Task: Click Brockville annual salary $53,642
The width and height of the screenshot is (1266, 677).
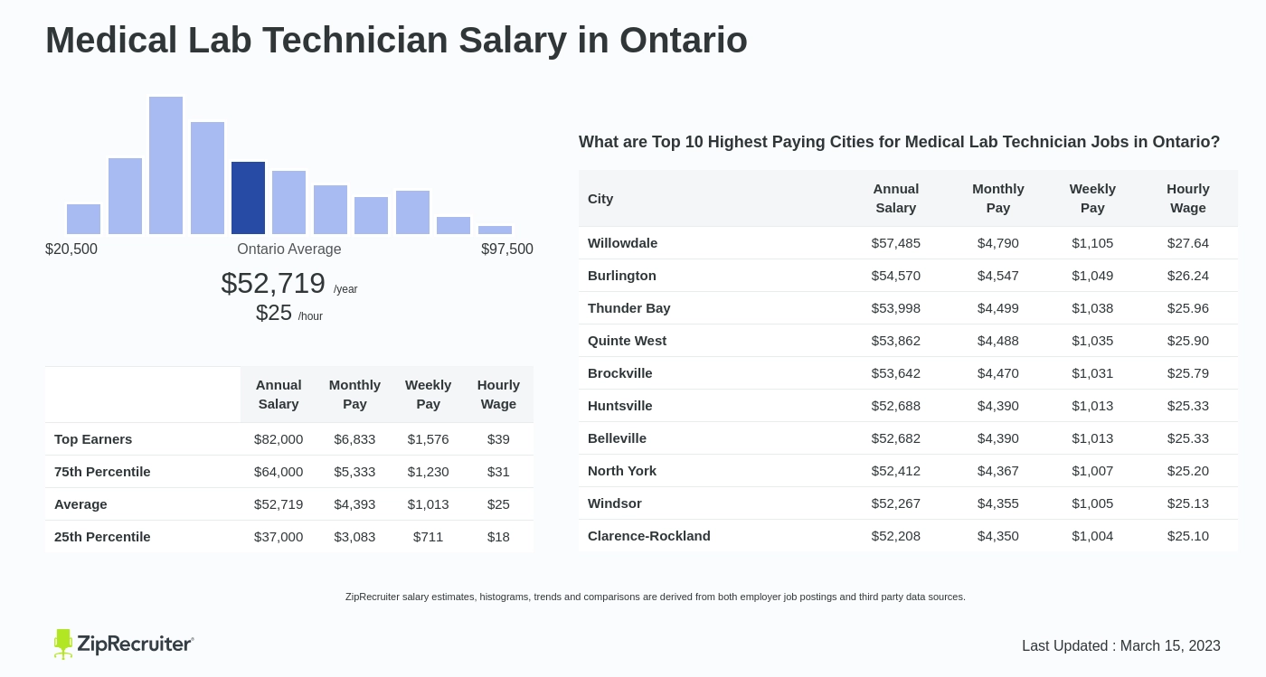Action: pyautogui.click(x=896, y=372)
